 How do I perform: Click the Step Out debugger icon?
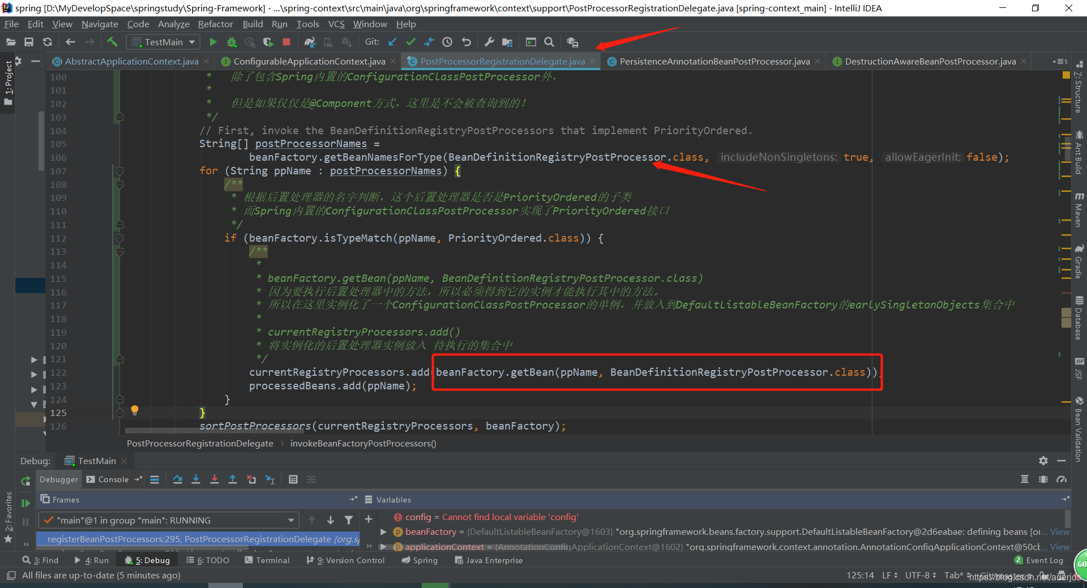233,479
